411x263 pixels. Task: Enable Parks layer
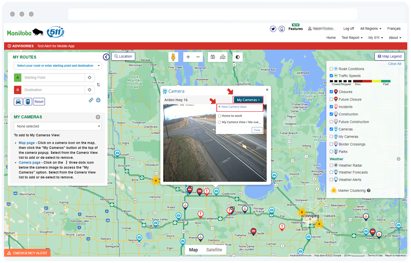pos(331,152)
